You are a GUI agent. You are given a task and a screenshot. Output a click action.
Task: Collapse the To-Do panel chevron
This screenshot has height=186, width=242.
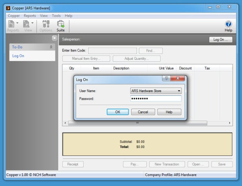point(51,47)
